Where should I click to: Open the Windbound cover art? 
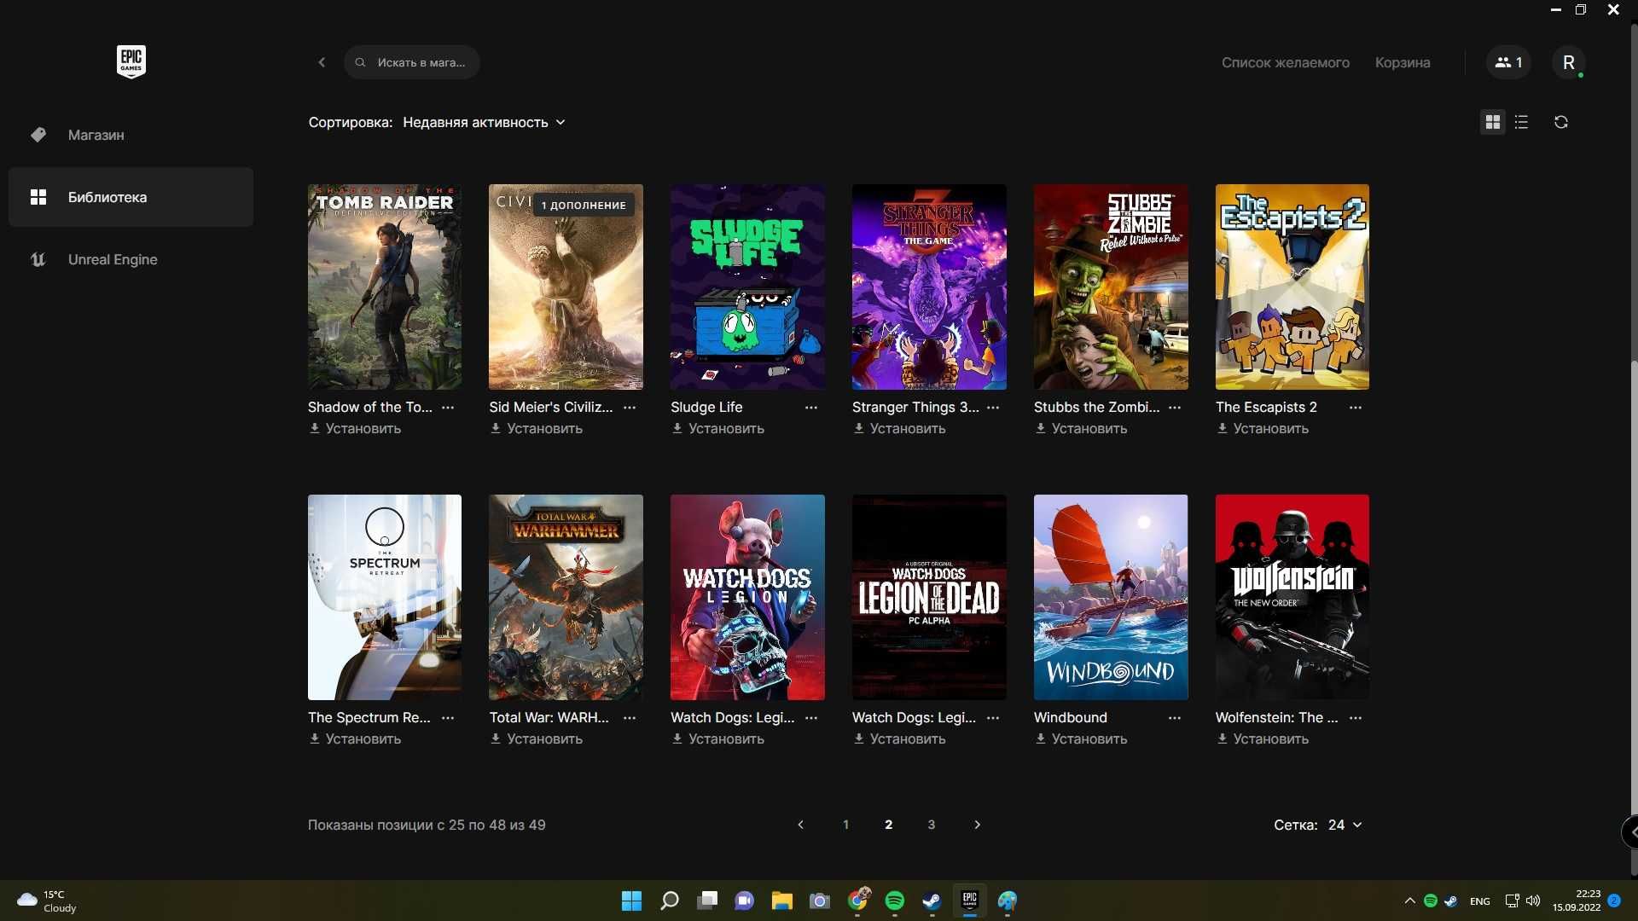pos(1111,597)
